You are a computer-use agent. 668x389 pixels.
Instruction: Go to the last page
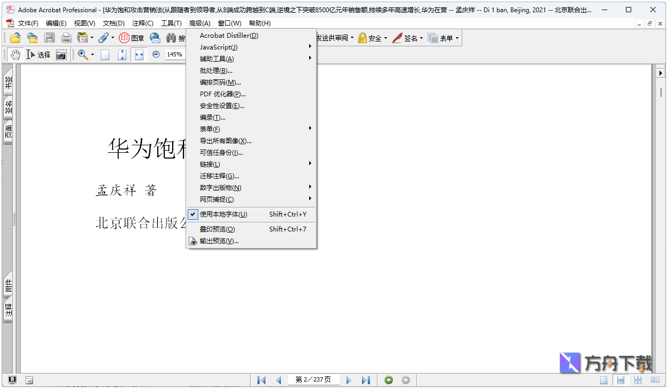pyautogui.click(x=366, y=380)
